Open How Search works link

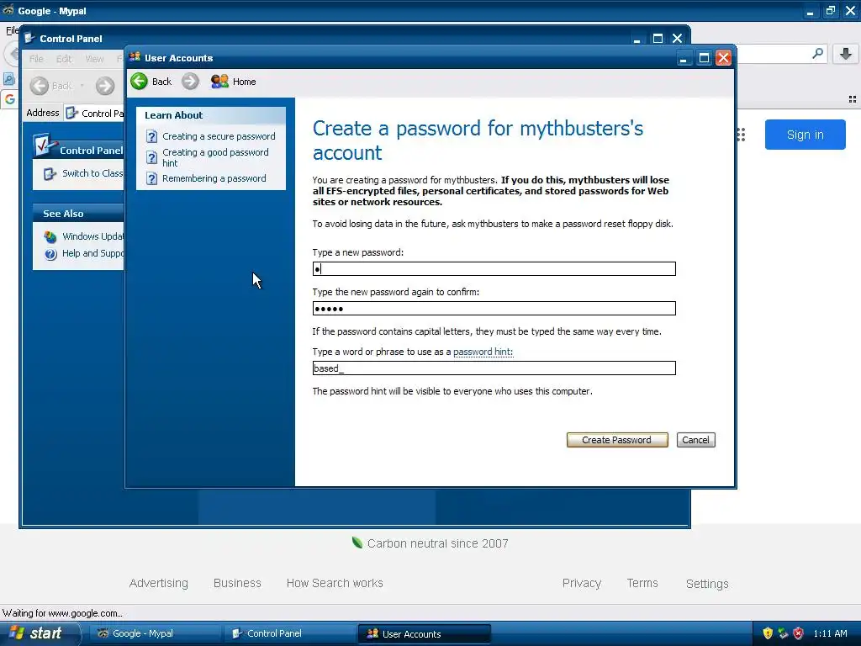click(335, 584)
